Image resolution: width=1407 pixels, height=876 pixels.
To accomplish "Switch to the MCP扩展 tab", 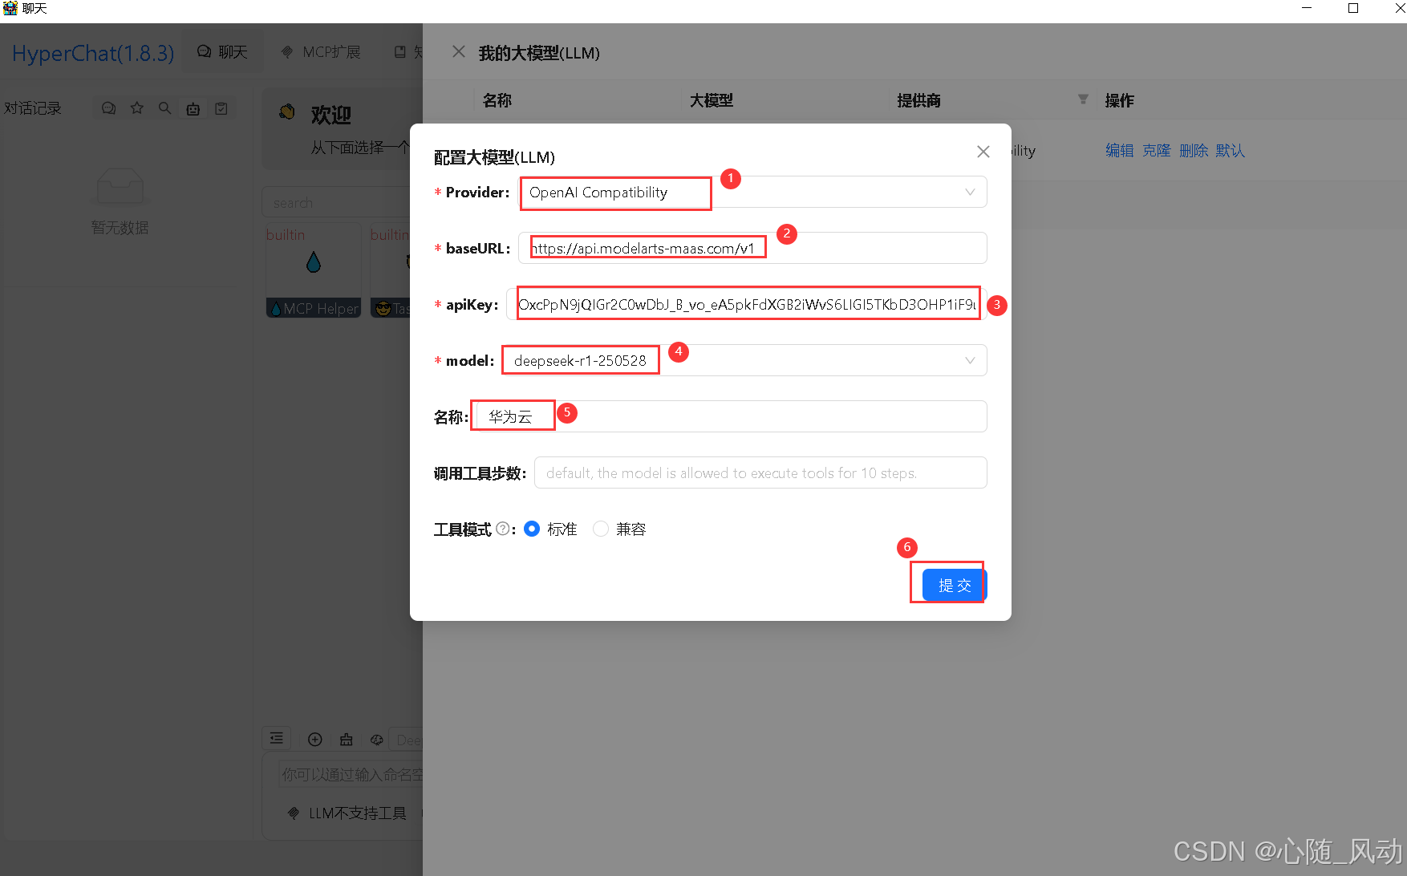I will point(321,52).
